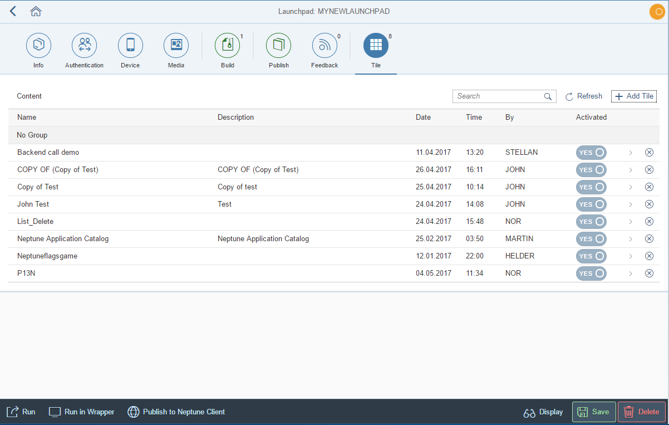
Task: Click the Activated column header
Action: [592, 118]
